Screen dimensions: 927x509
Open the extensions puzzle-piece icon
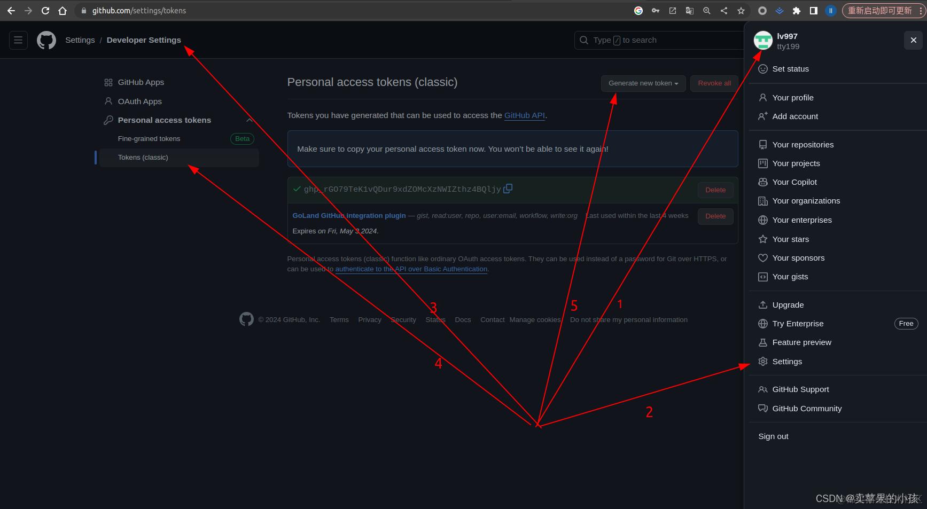point(796,10)
